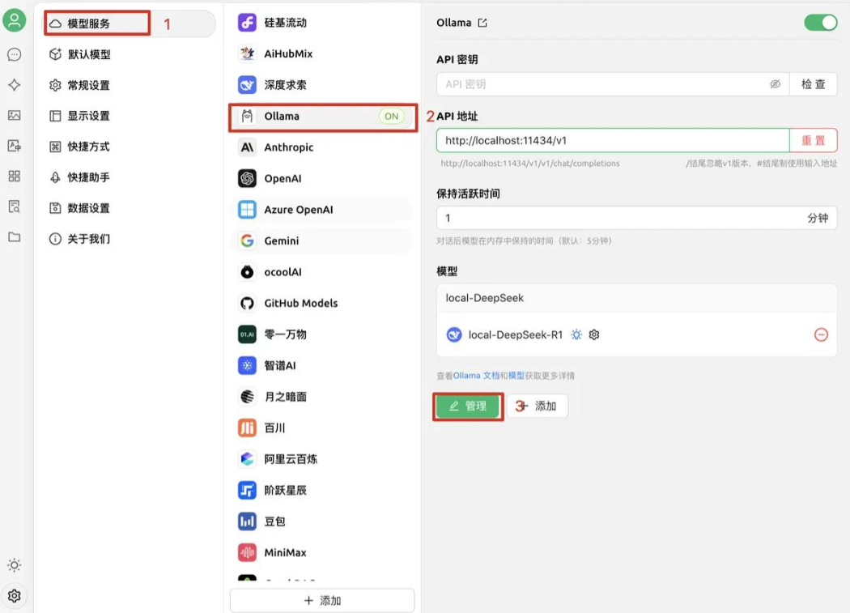Open the translate icon in left sidebar
Screen dimensions: 850x613
tap(14, 146)
